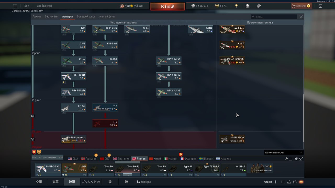Open the squadron people icon
This screenshot has height=188, width=335.
click(x=289, y=182)
